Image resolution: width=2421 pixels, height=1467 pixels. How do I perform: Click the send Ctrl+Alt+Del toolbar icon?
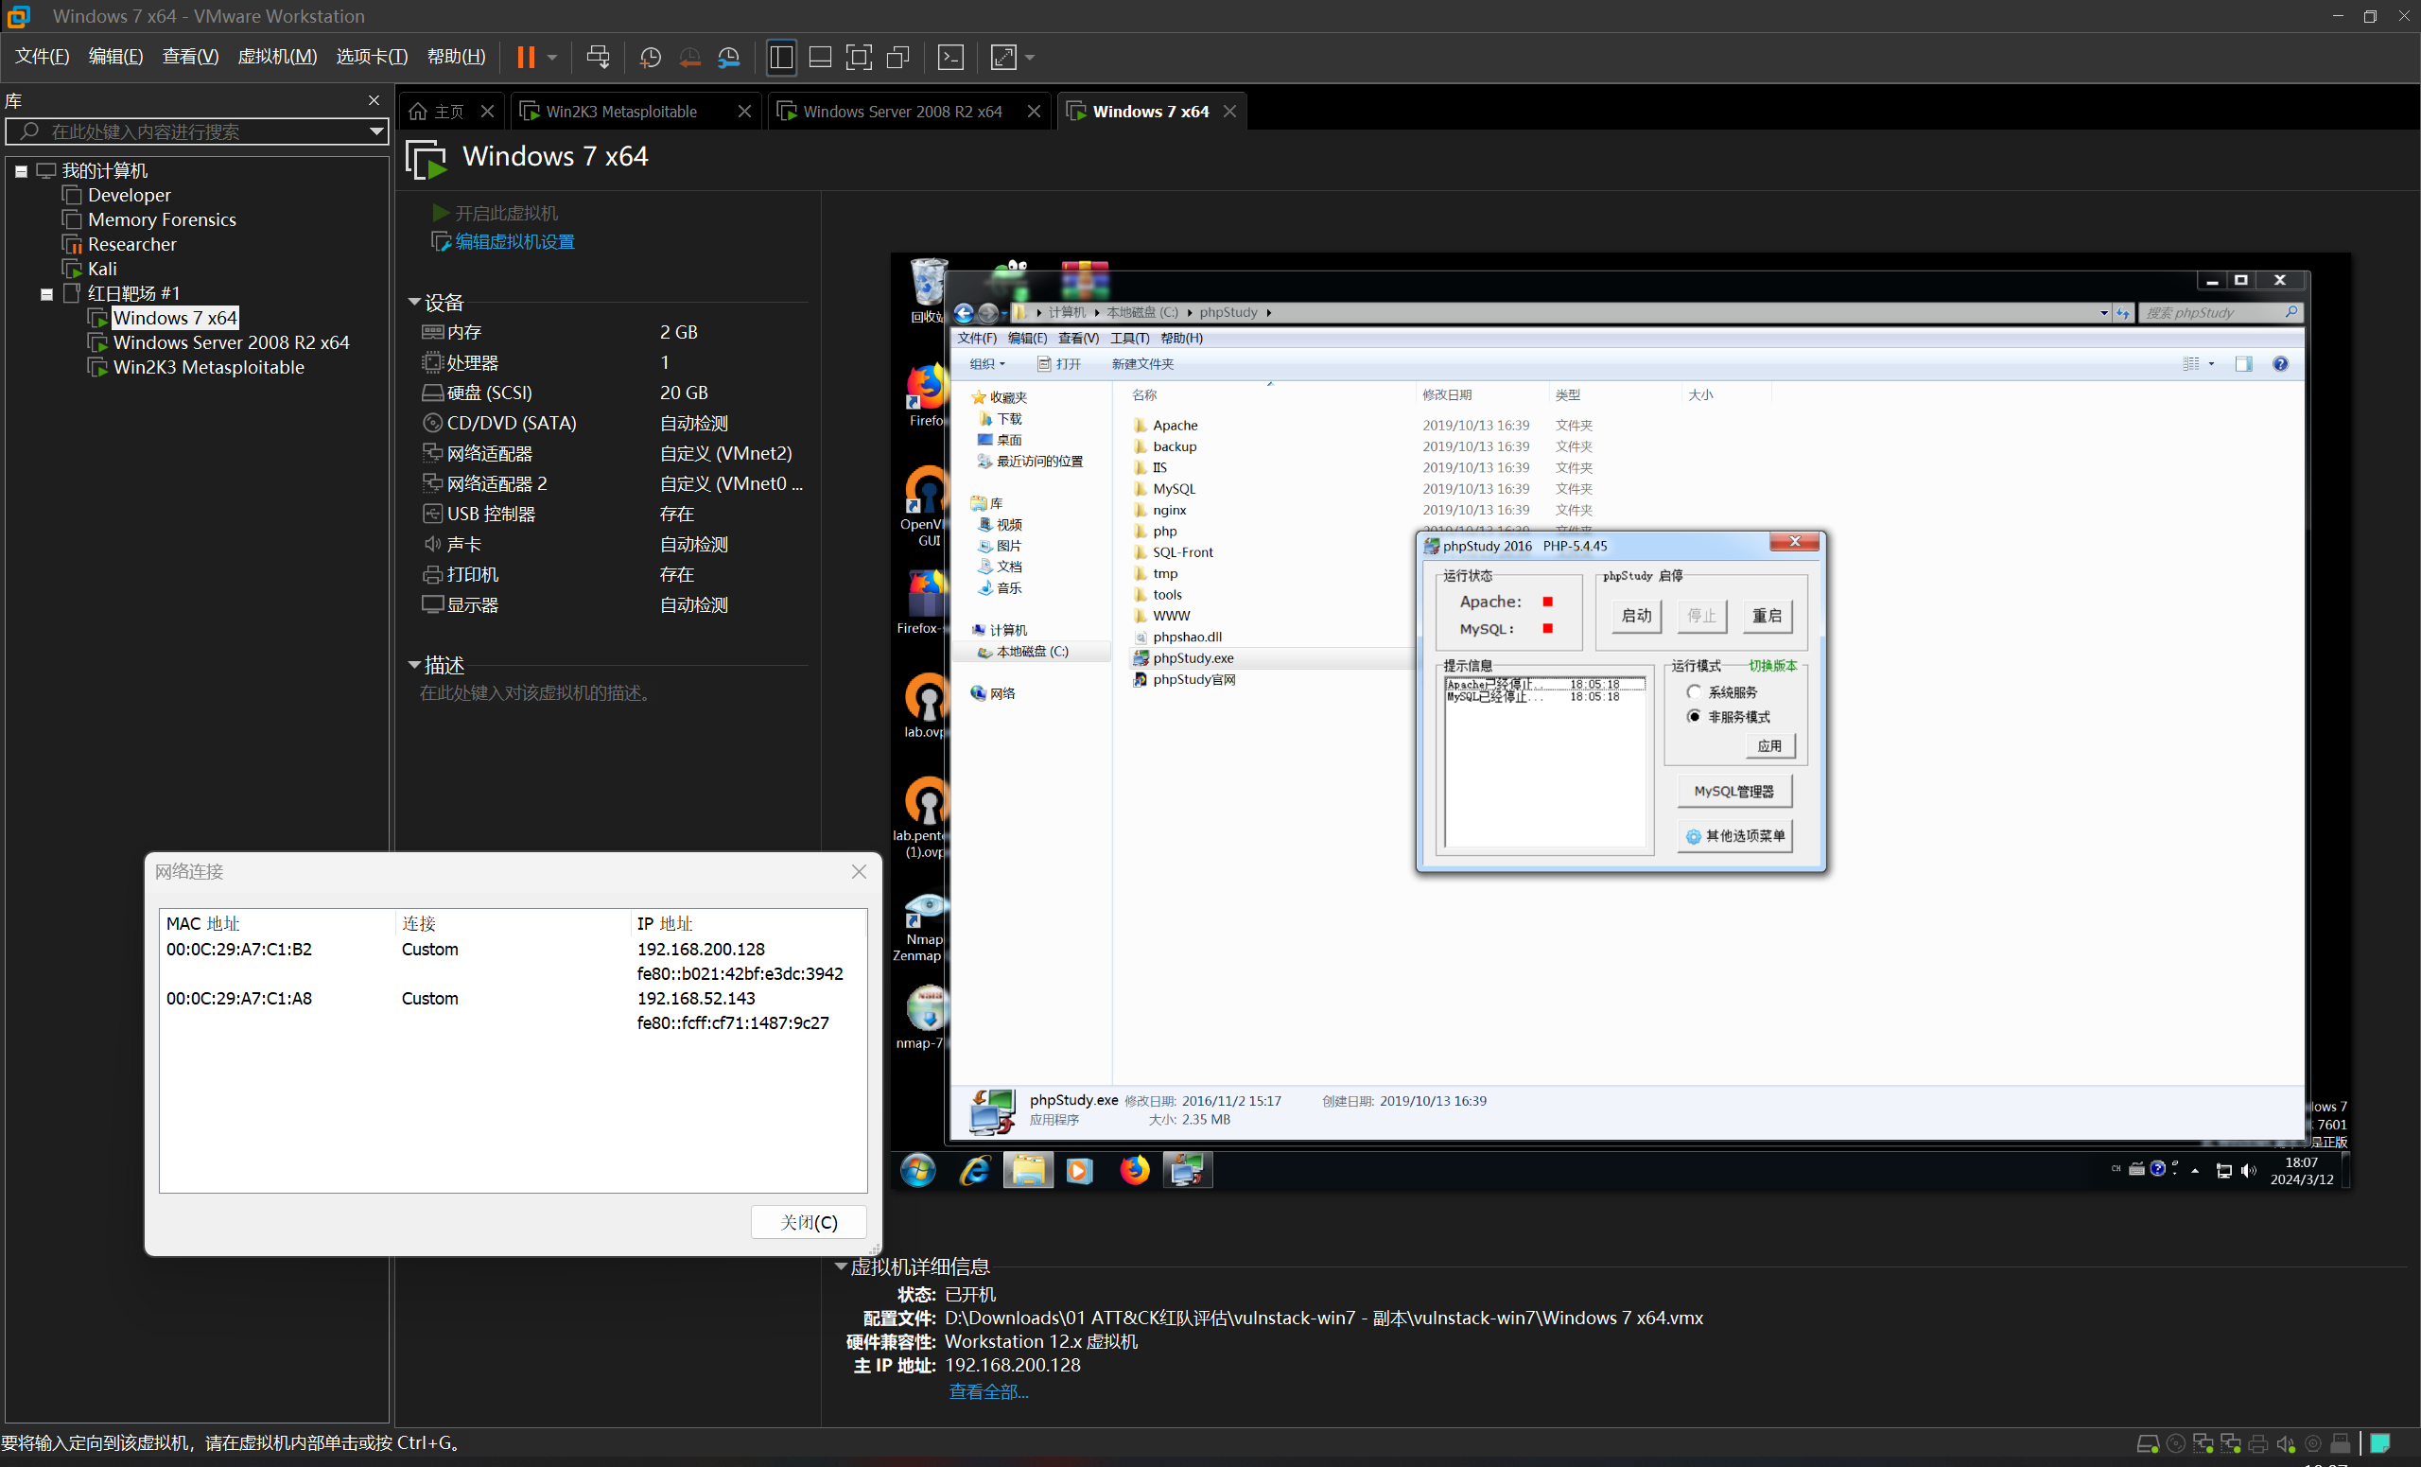click(x=598, y=57)
